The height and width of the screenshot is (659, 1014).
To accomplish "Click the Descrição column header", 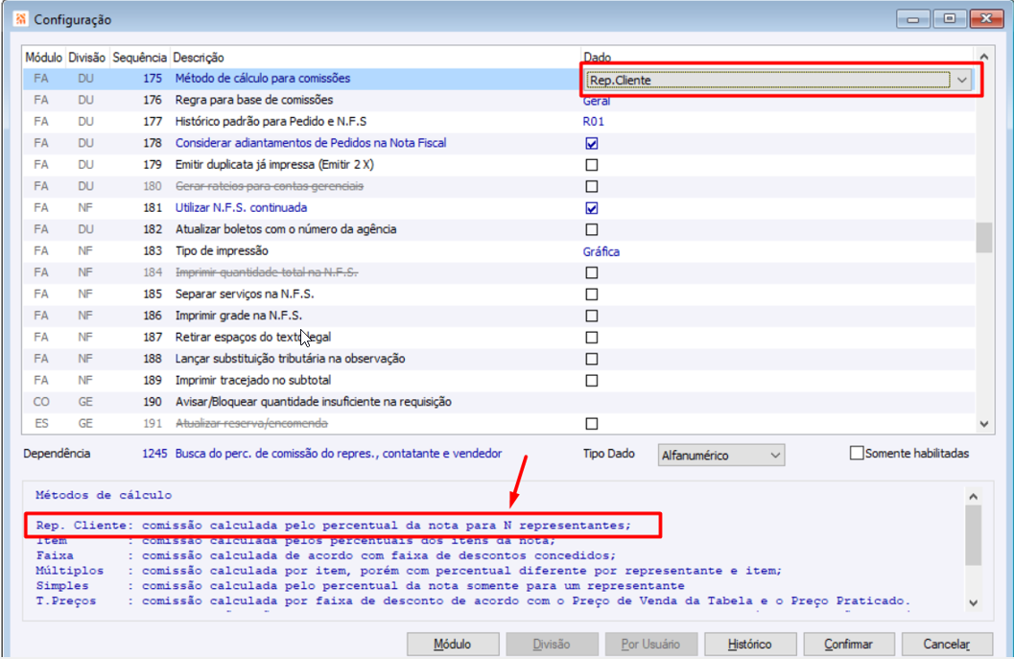I will [x=375, y=58].
